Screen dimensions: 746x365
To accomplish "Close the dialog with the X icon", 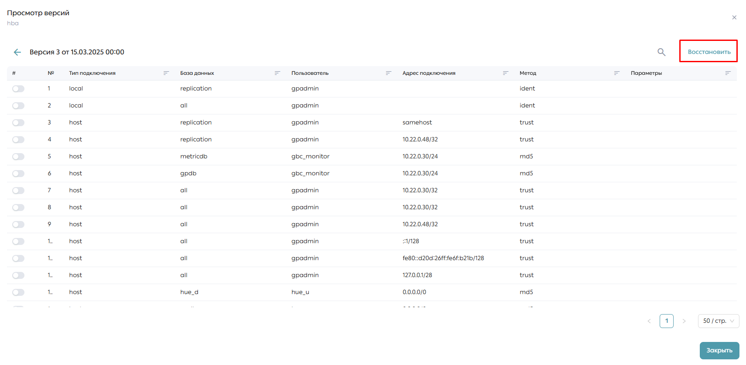I will pyautogui.click(x=734, y=17).
